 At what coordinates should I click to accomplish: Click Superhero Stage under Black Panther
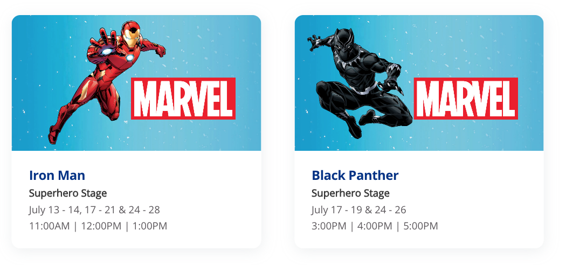[350, 193]
